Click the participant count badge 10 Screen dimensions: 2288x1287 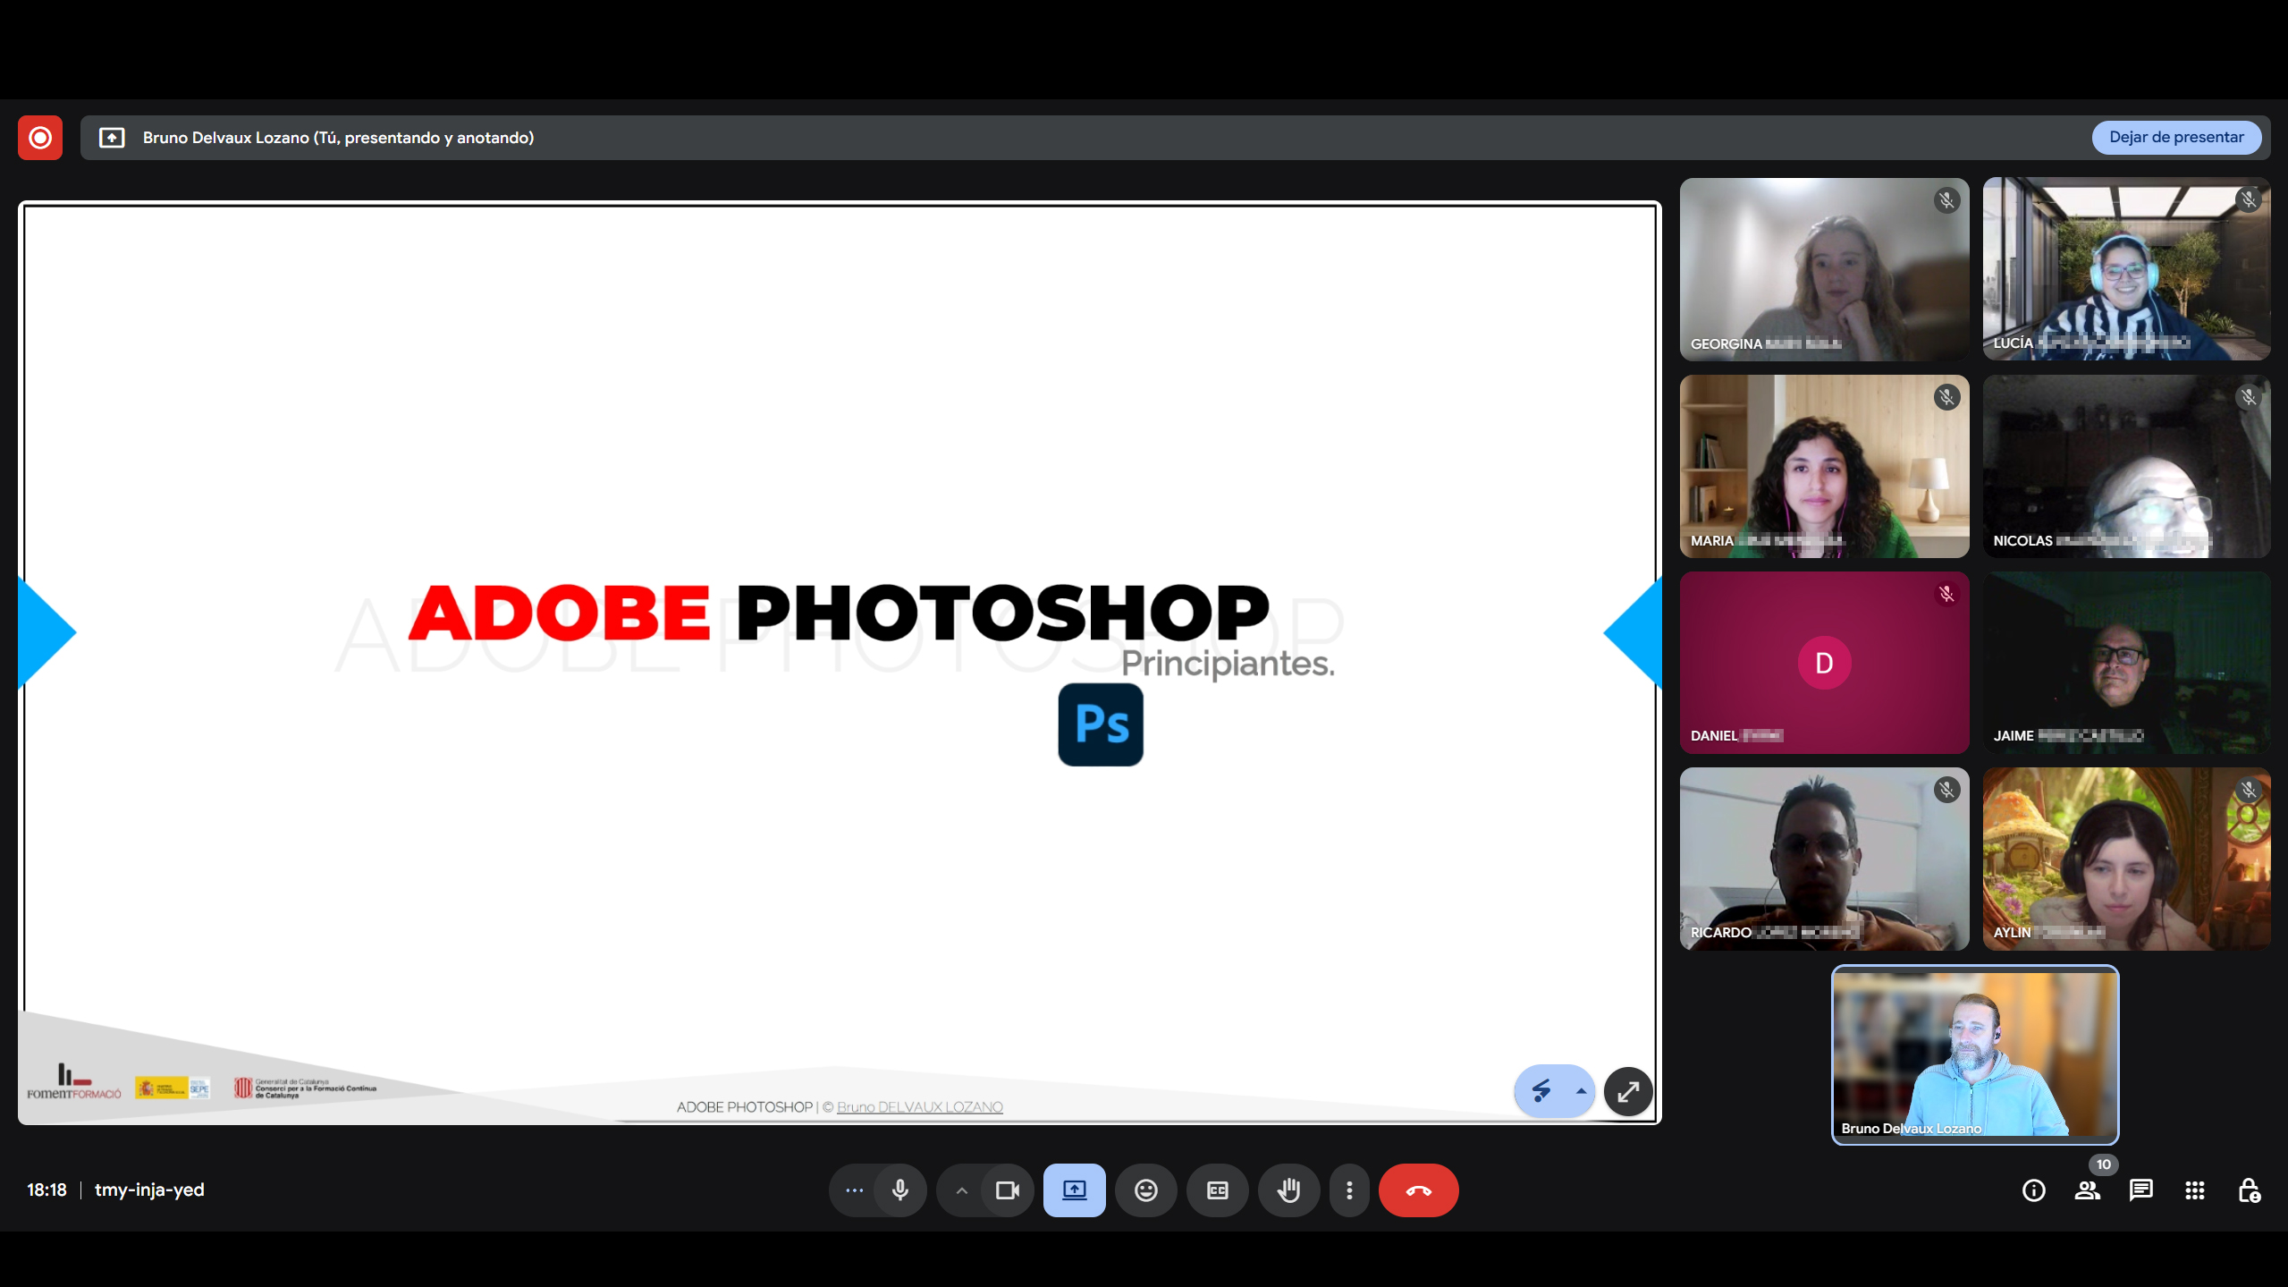(2104, 1164)
